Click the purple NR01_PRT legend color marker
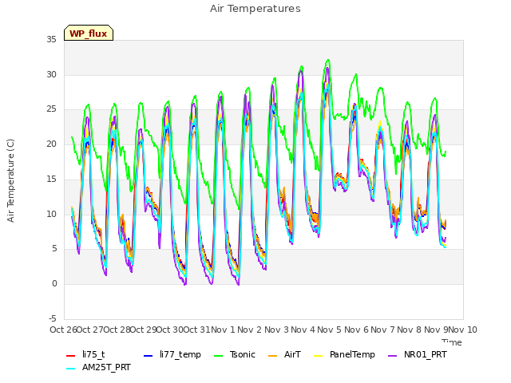The width and height of the screenshot is (511, 383). point(393,355)
